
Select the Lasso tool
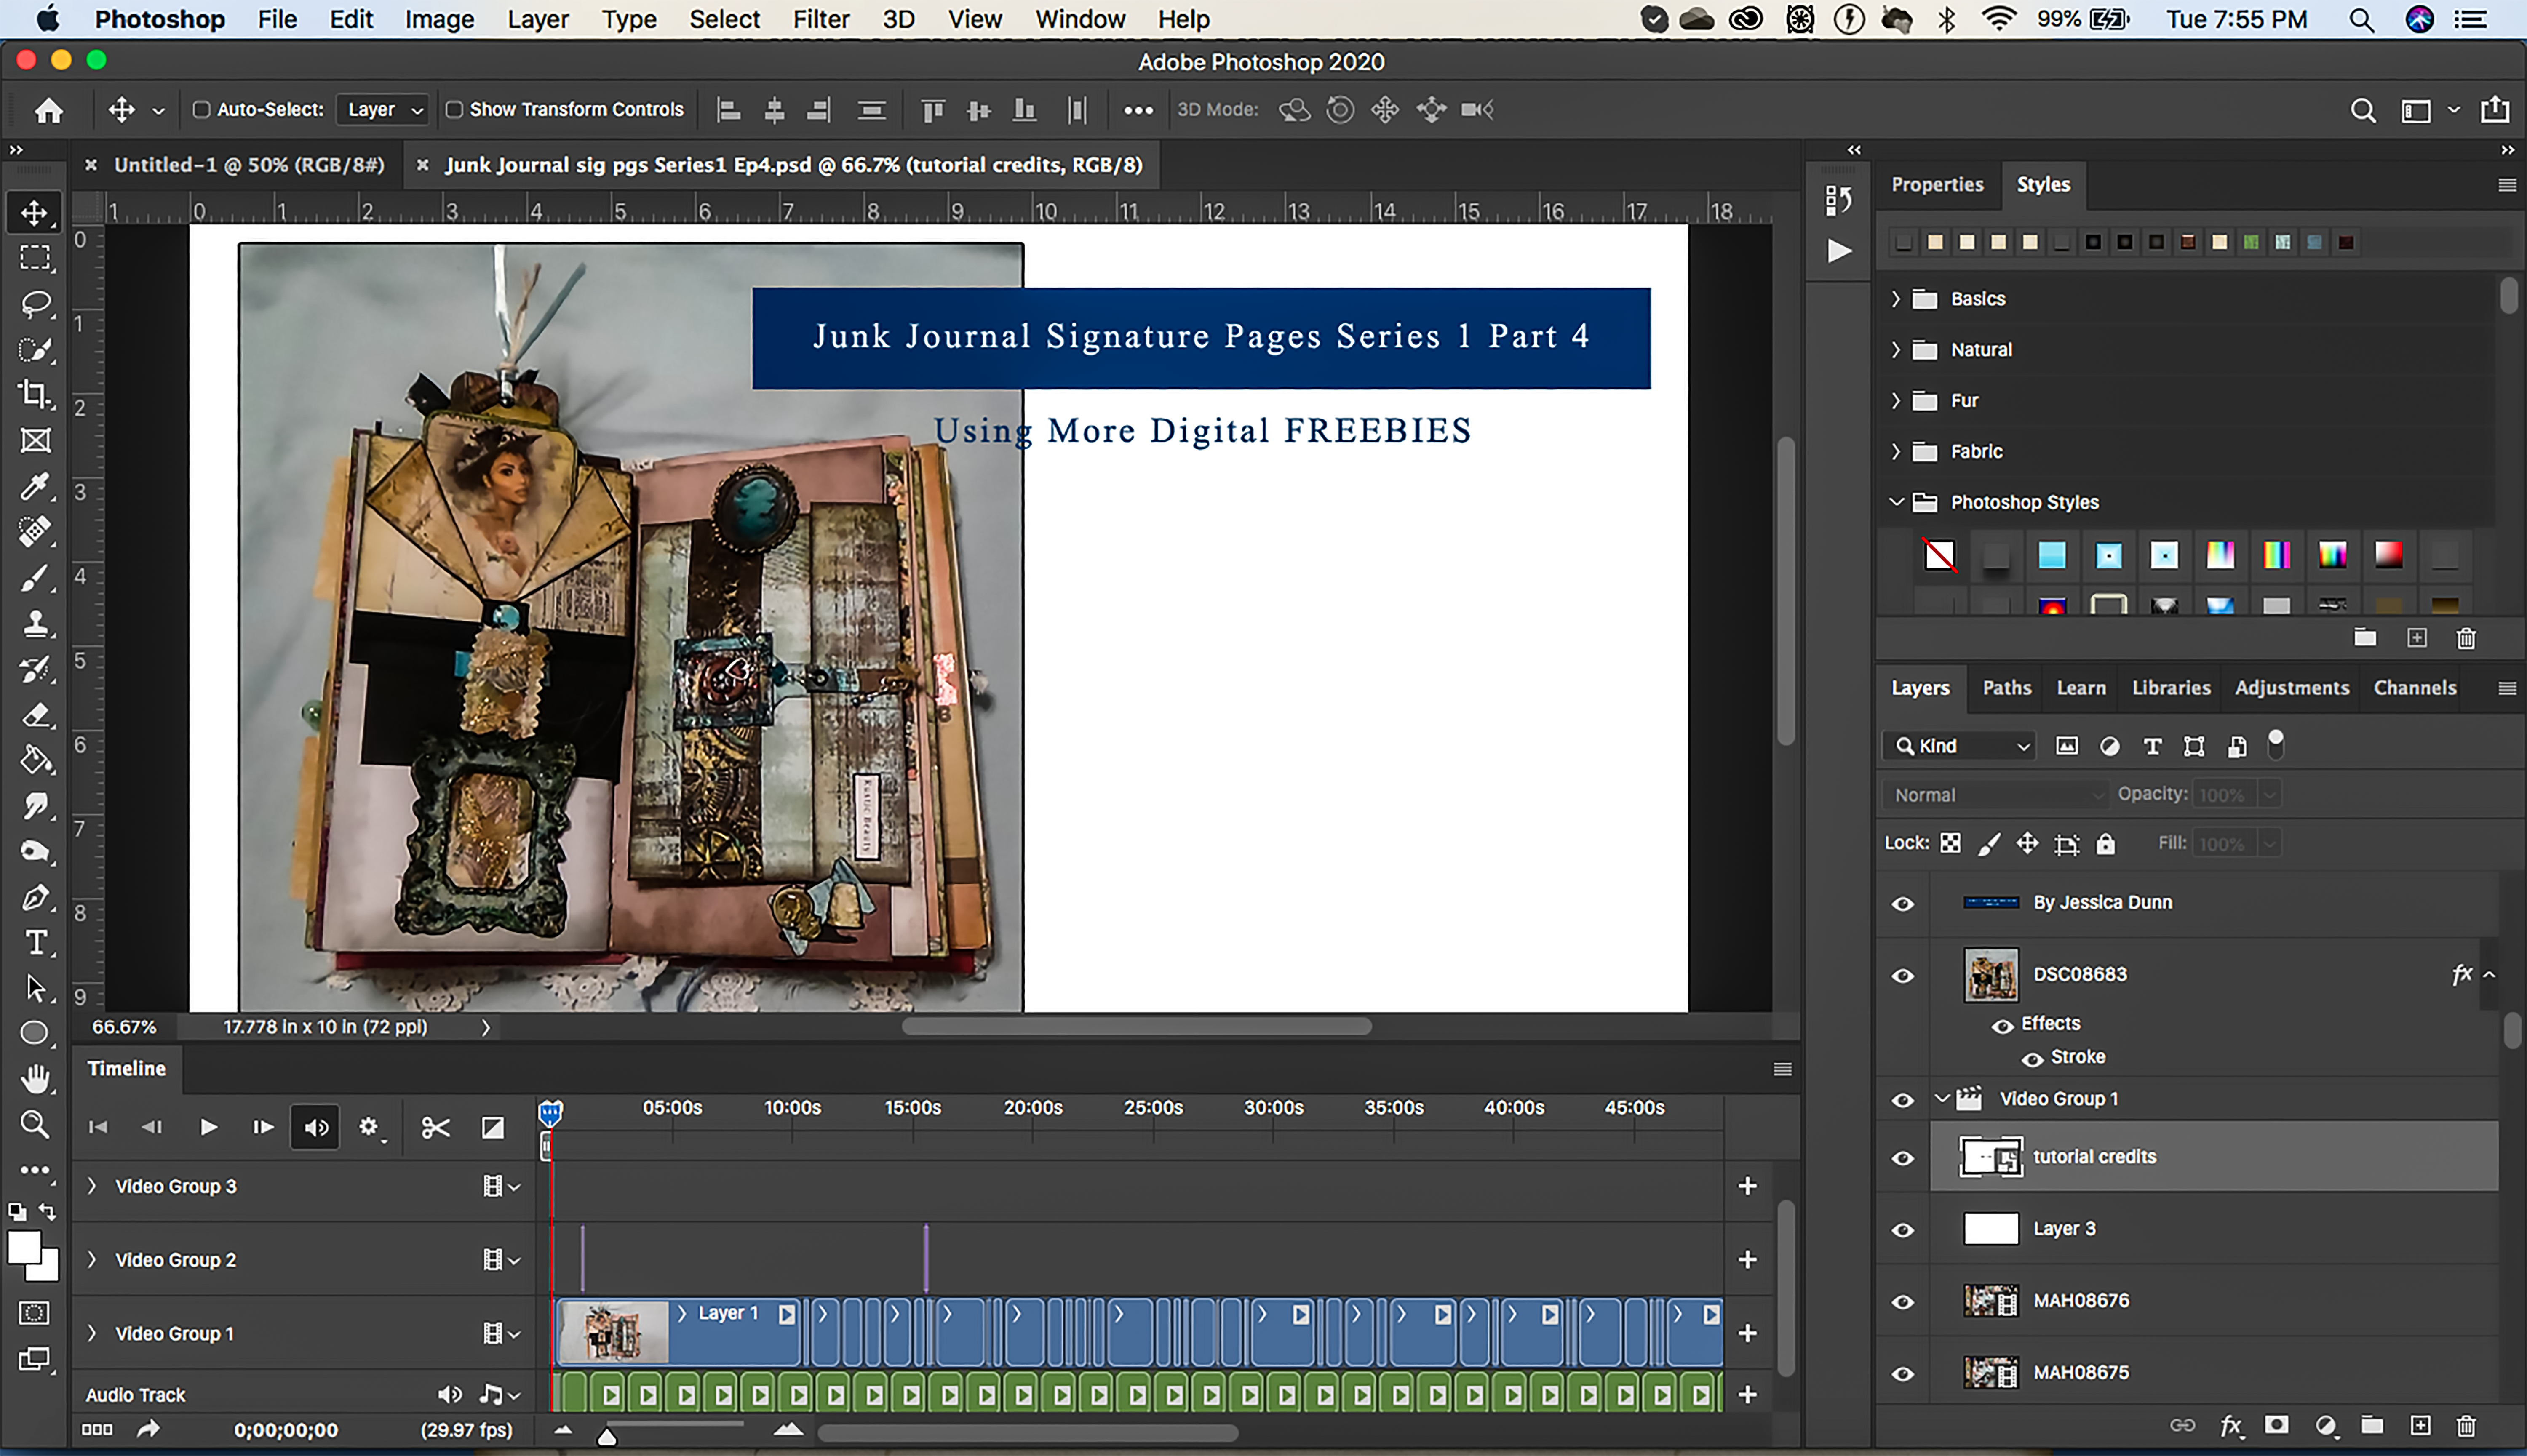coord(35,303)
